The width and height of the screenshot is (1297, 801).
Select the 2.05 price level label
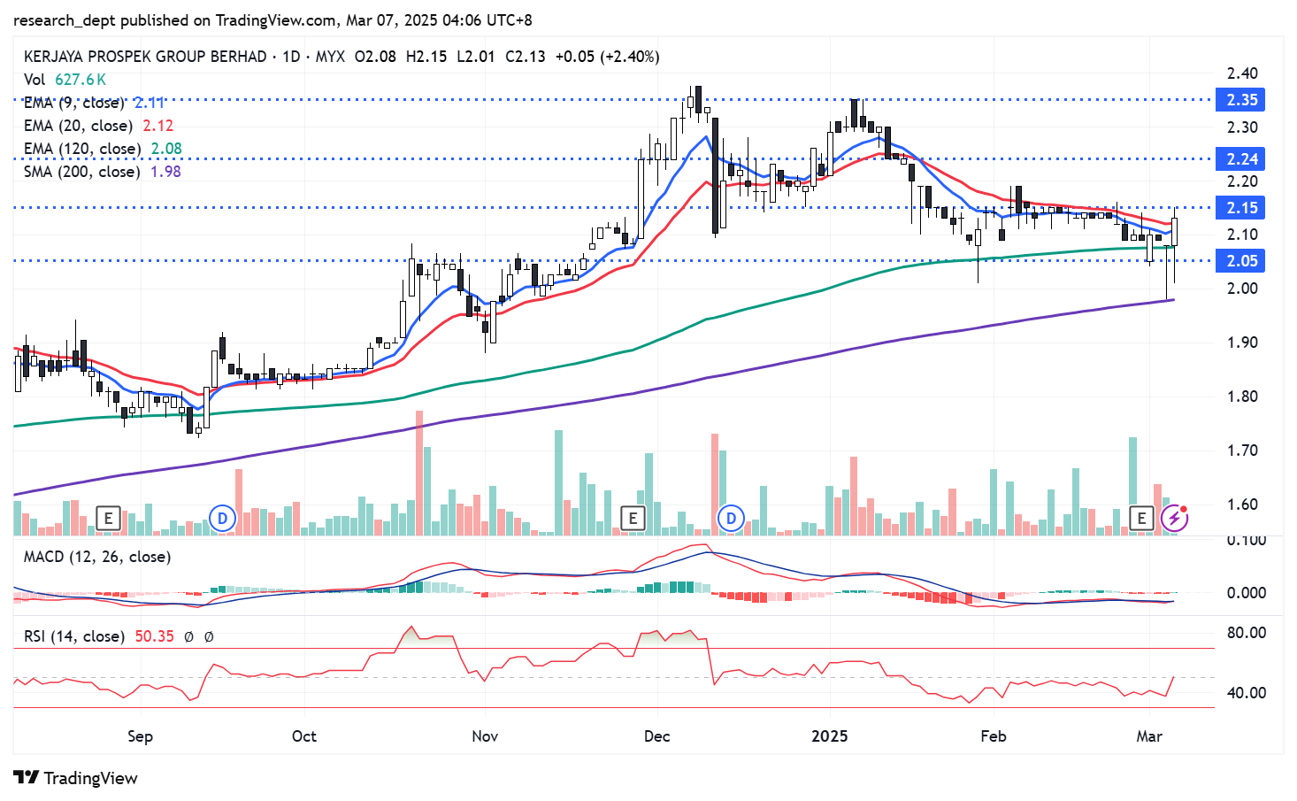[1241, 261]
